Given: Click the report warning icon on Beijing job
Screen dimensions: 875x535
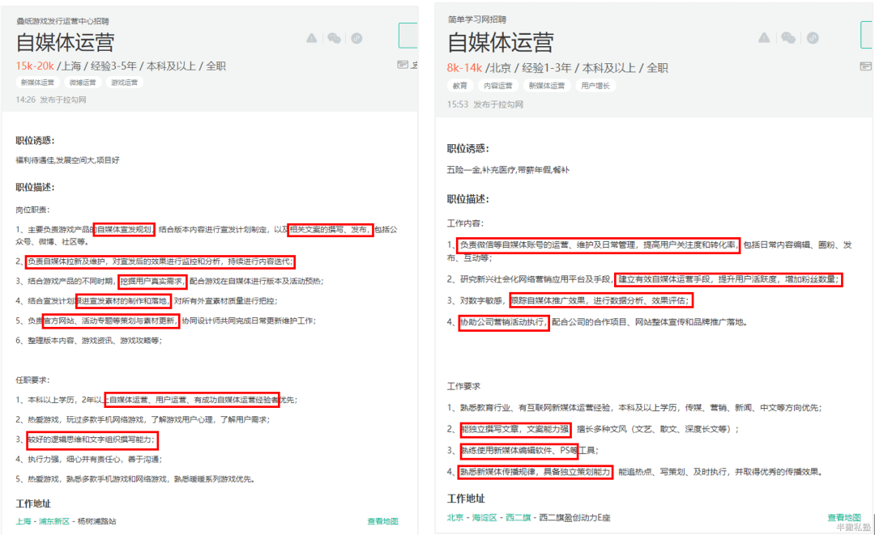Looking at the screenshot, I should click(x=764, y=38).
